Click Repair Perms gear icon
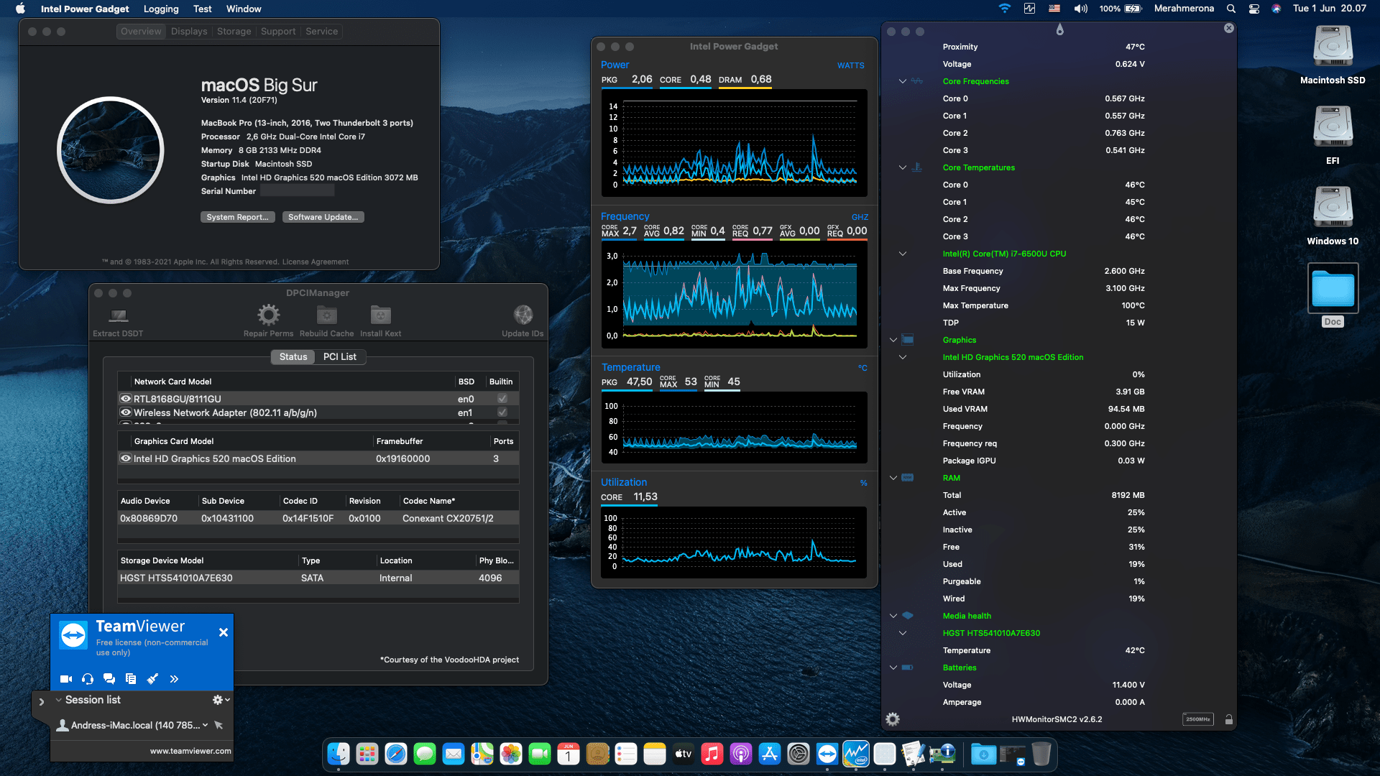 (x=268, y=315)
